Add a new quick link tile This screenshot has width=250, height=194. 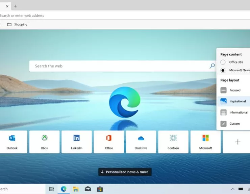coord(237,142)
